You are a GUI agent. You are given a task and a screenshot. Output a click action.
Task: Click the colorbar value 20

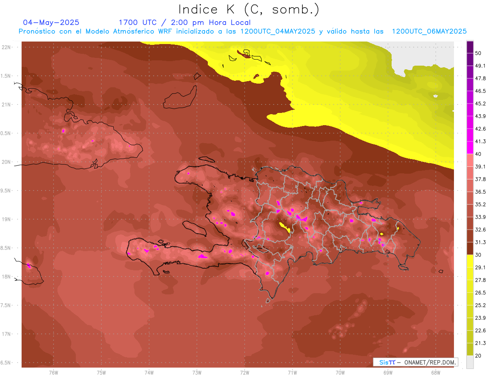tap(478, 355)
